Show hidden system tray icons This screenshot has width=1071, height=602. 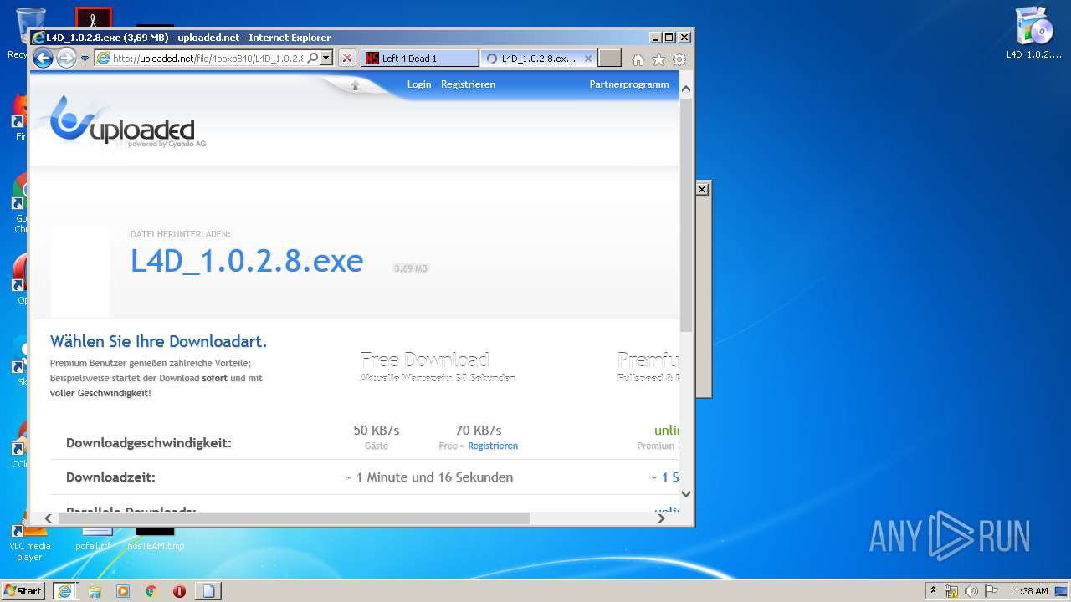click(x=934, y=590)
